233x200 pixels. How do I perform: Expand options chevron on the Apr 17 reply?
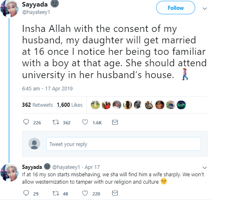pos(205,168)
